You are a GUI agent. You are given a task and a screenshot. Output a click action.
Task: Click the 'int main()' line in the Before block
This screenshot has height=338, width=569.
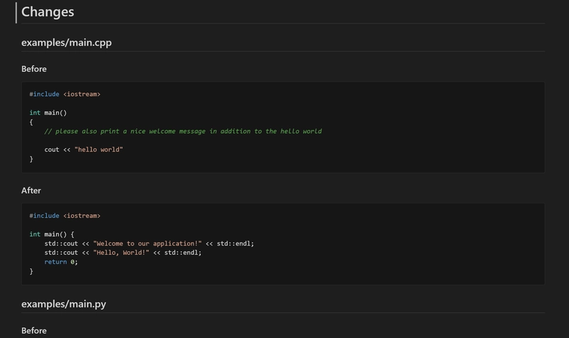tap(48, 113)
